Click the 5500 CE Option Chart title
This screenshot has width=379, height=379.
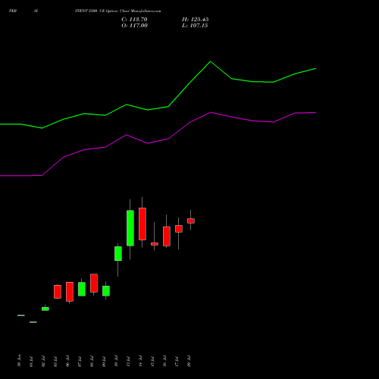pos(117,11)
